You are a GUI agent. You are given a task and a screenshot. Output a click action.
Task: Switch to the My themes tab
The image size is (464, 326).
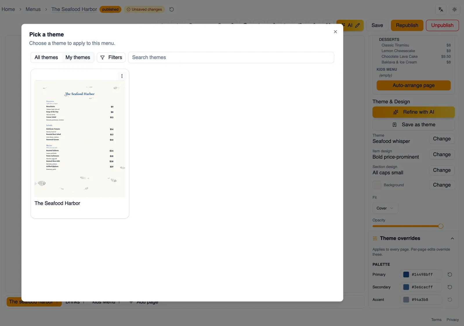(x=78, y=57)
